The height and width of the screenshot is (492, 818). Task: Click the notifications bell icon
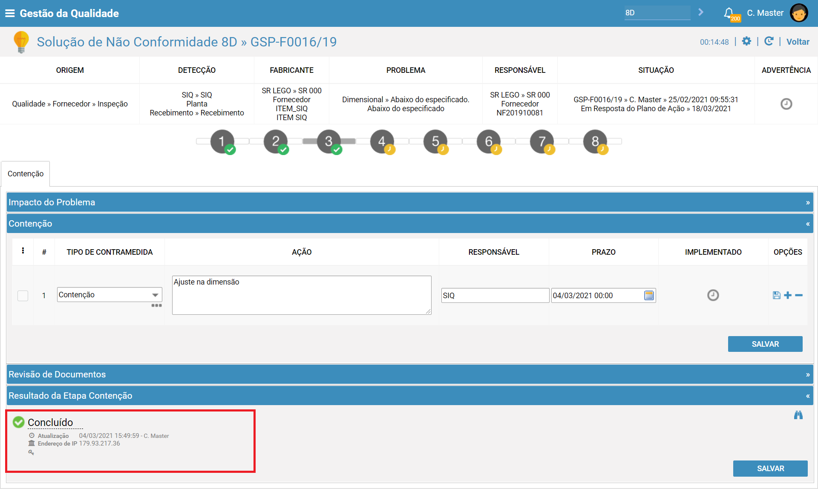point(729,13)
